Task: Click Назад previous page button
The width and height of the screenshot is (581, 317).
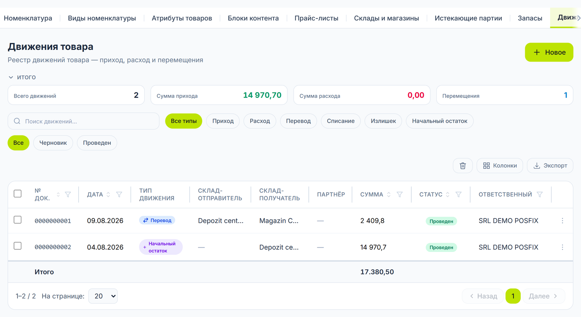Action: point(483,296)
